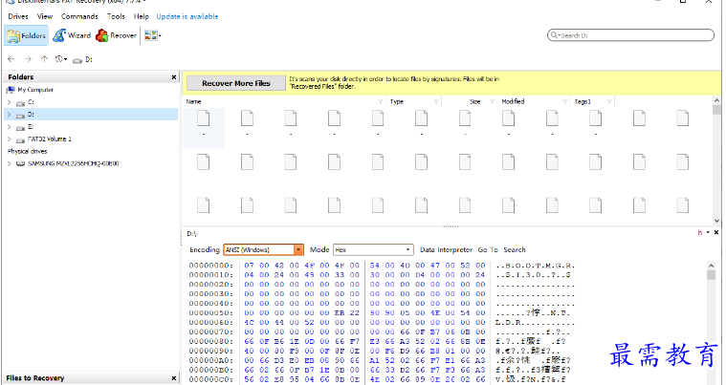Expand the C: drive node
726x385 pixels.
pyautogui.click(x=10, y=102)
